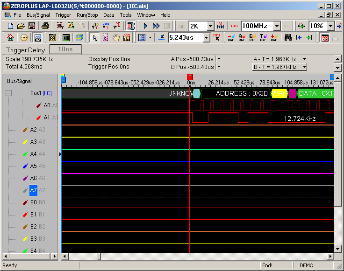
Task: Click the B Bar go-to icon
Action: [253, 38]
